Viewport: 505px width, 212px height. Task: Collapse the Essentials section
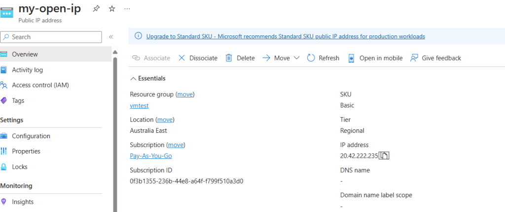tap(148, 78)
